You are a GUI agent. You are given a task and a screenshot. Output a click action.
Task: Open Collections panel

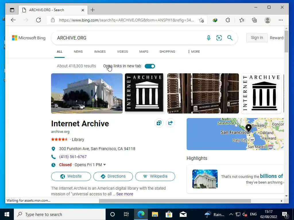254,20
